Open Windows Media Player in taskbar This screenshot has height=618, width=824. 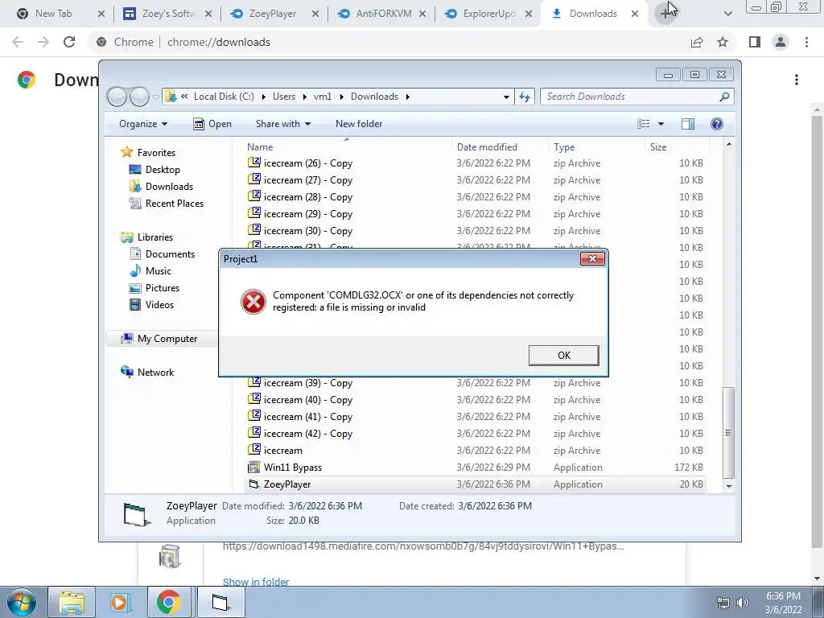(x=119, y=602)
